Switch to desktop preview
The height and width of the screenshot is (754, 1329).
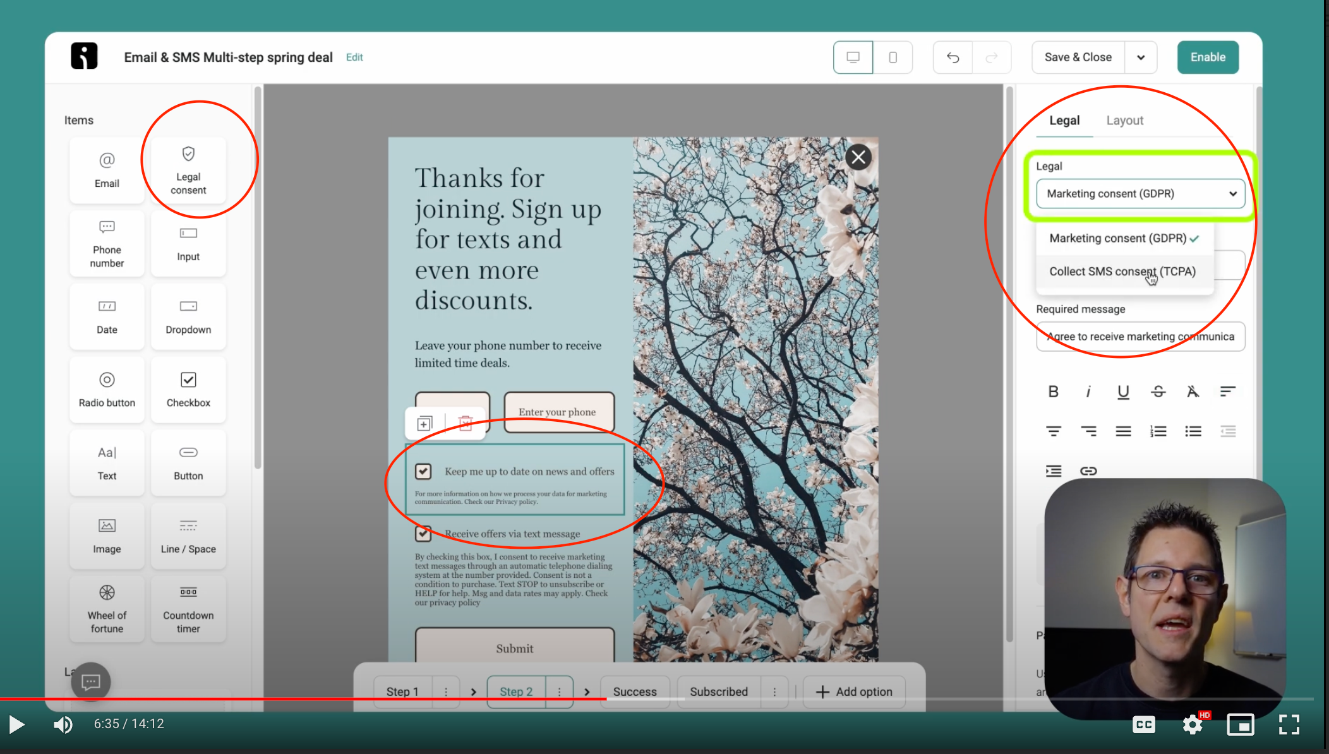pos(853,57)
